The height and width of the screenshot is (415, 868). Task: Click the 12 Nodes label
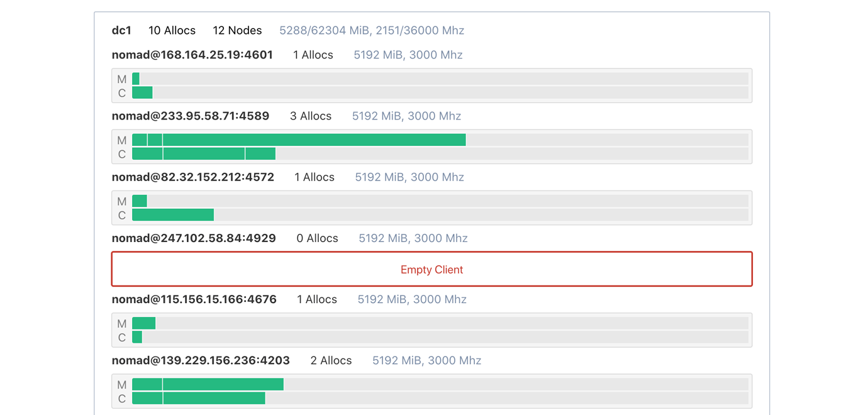tap(237, 30)
